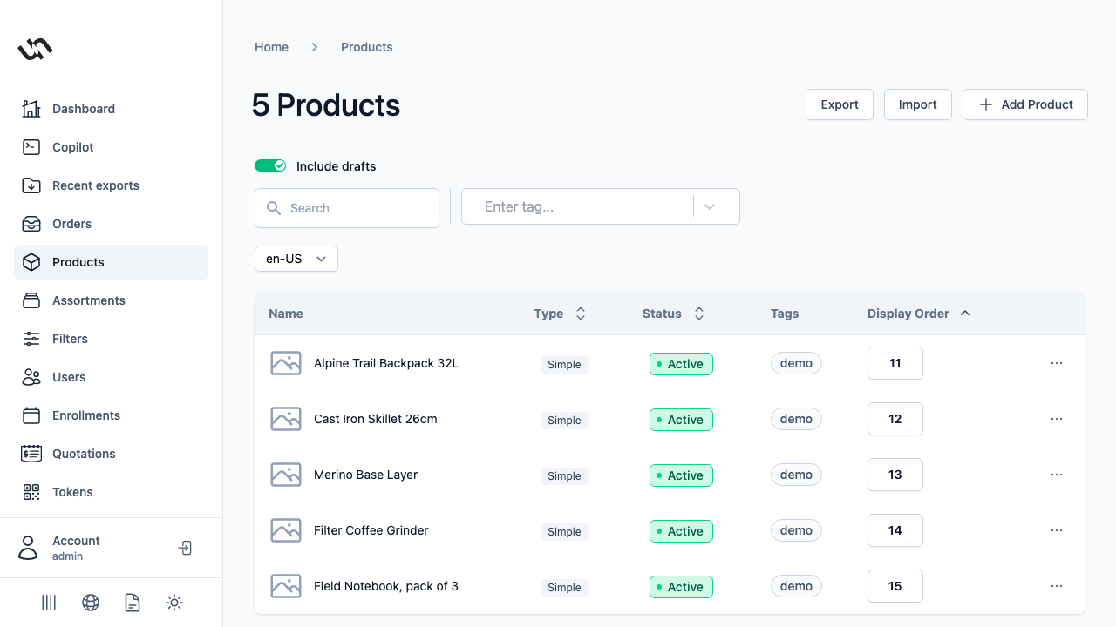Click Alpine Trail Backpack image placeholder
This screenshot has width=1116, height=627.
click(286, 363)
